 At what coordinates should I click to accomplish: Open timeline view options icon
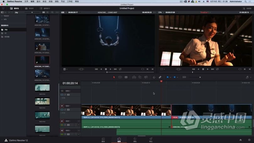184,77
